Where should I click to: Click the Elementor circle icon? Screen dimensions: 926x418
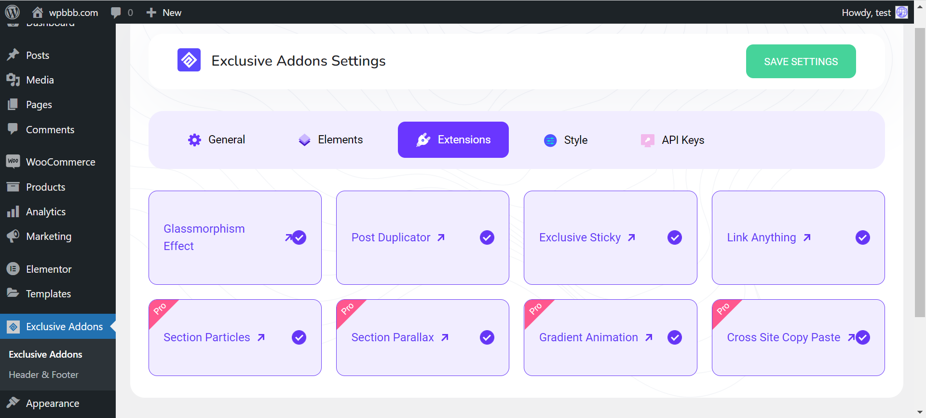(x=13, y=269)
